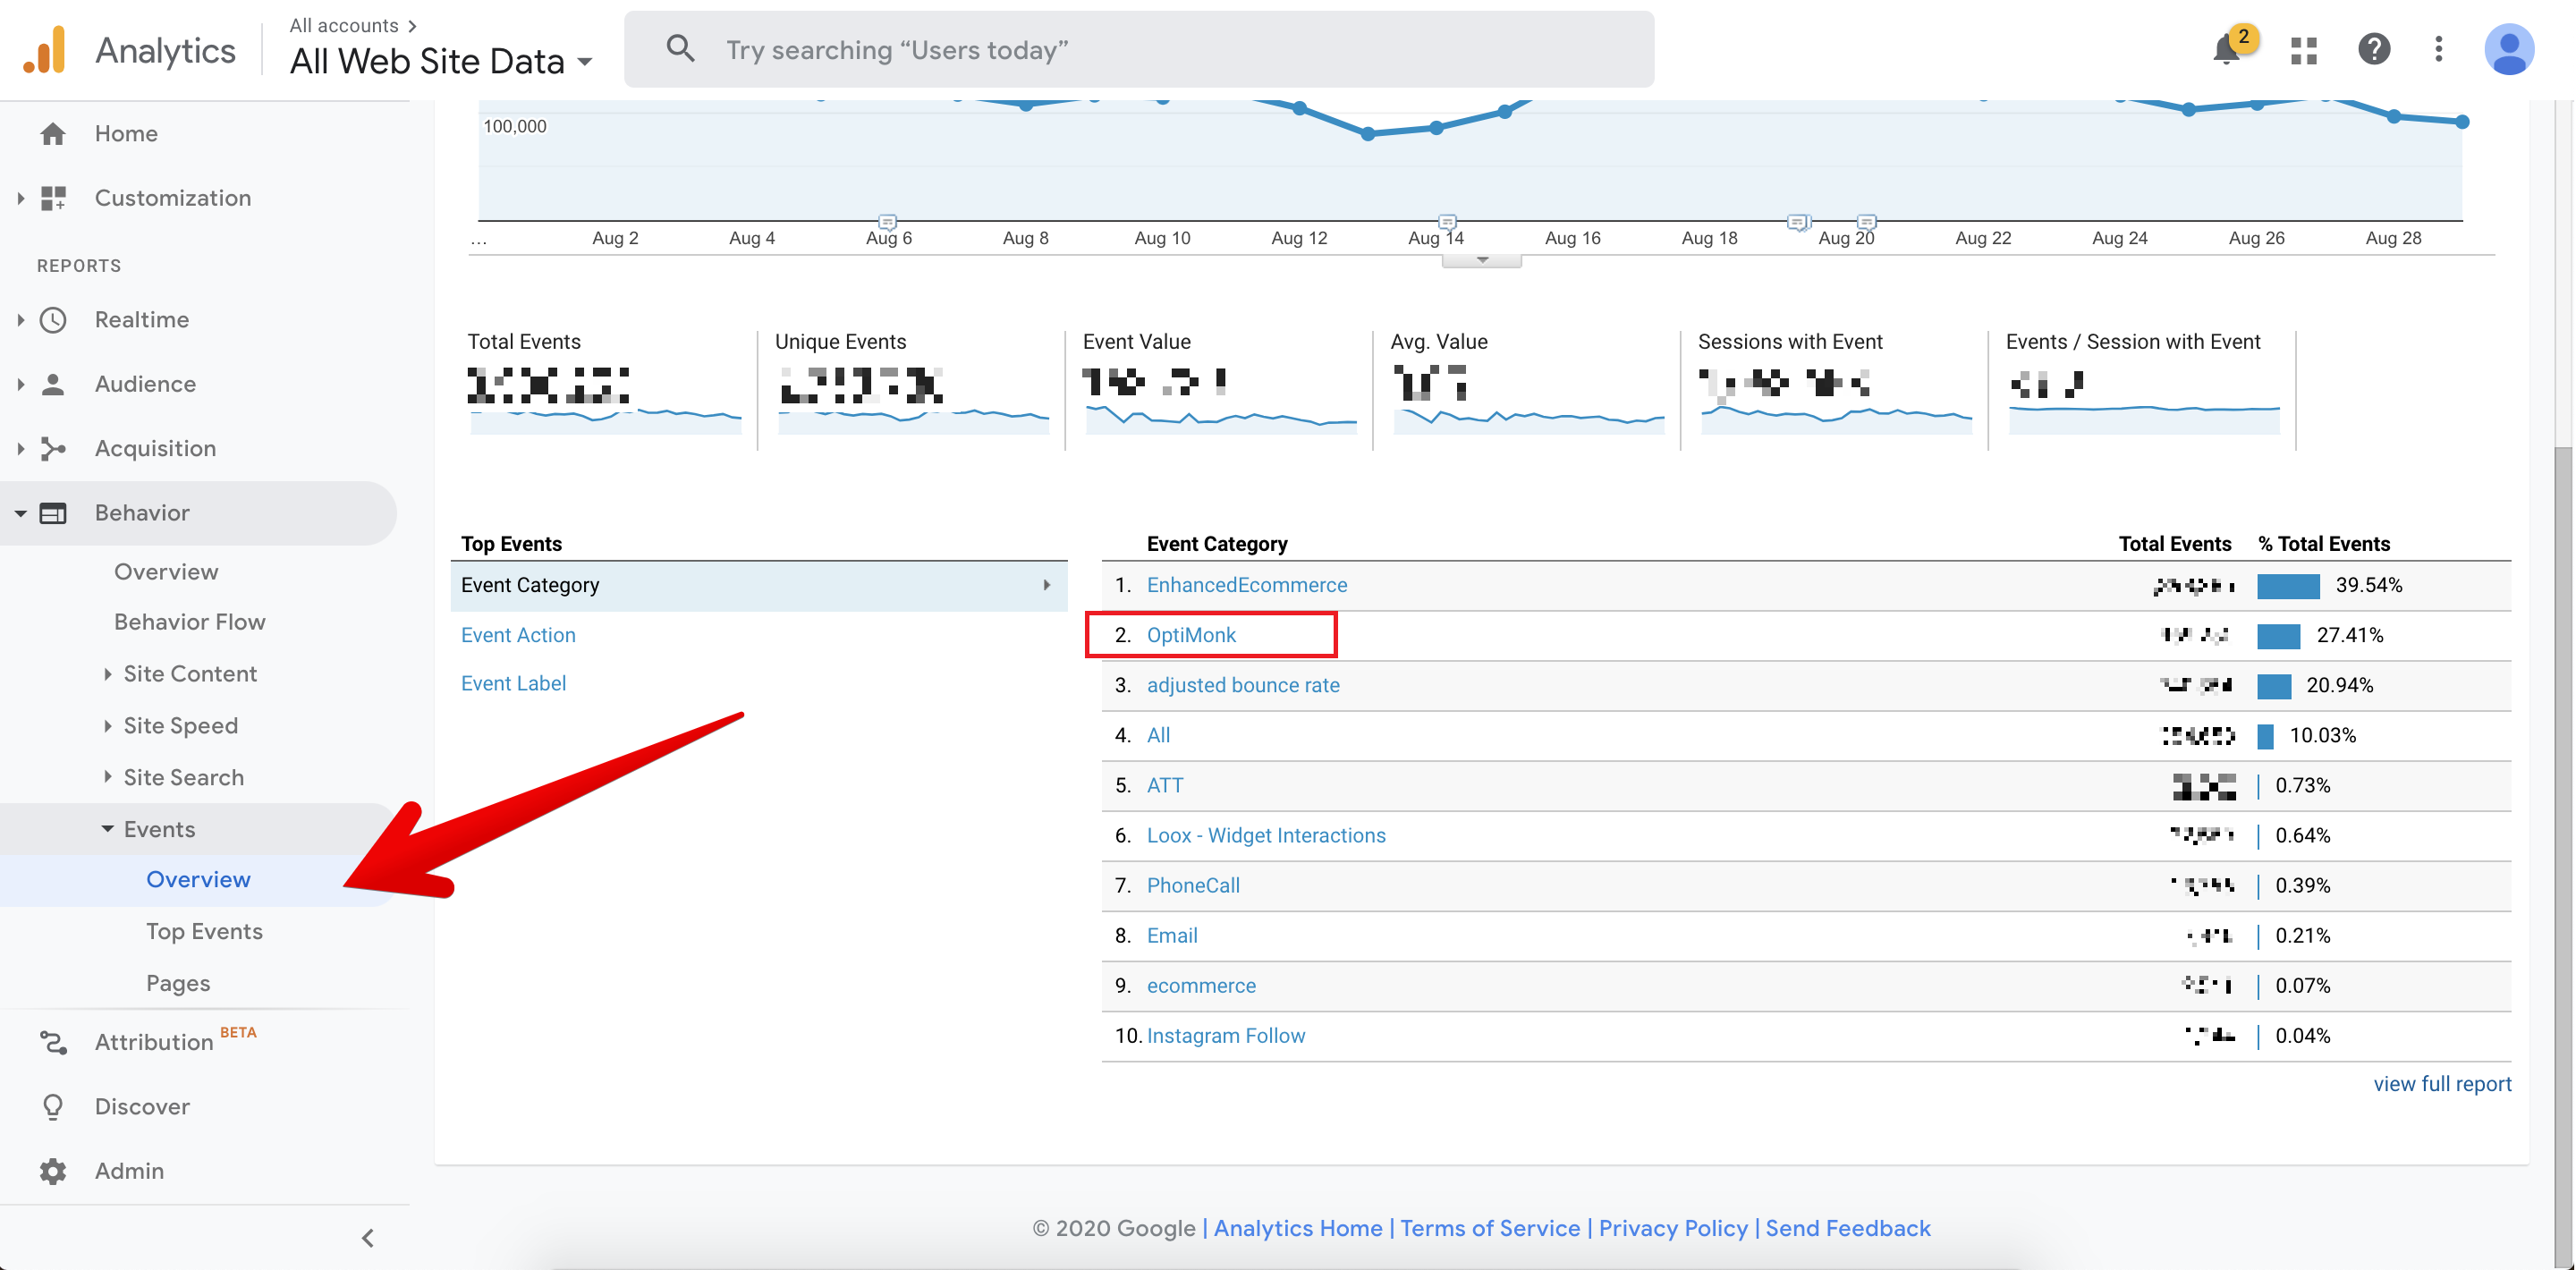Open the ATT event category
The width and height of the screenshot is (2576, 1270).
[1165, 785]
